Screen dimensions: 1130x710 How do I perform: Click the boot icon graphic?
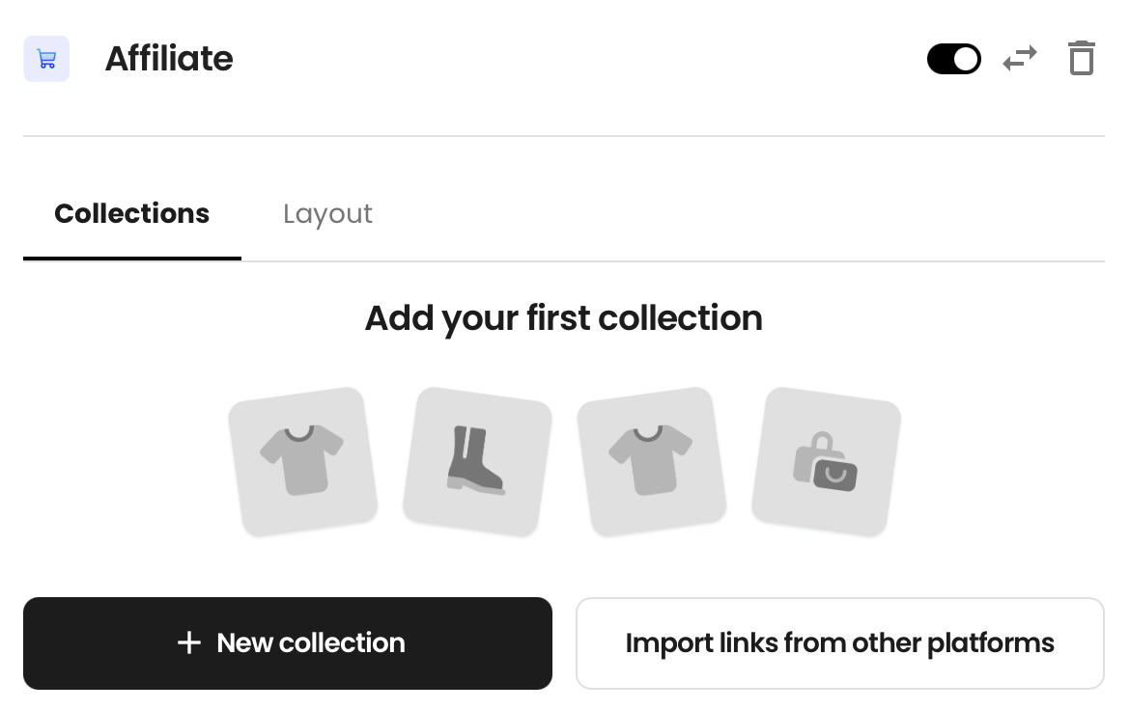click(x=475, y=461)
